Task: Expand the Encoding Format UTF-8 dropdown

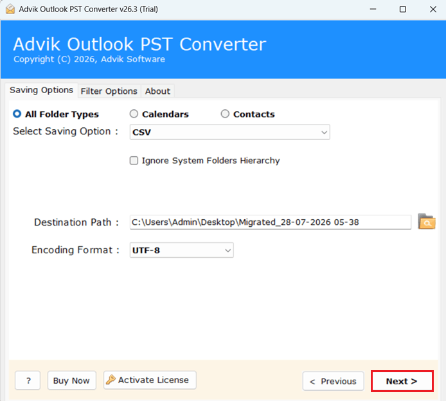Action: click(181, 250)
